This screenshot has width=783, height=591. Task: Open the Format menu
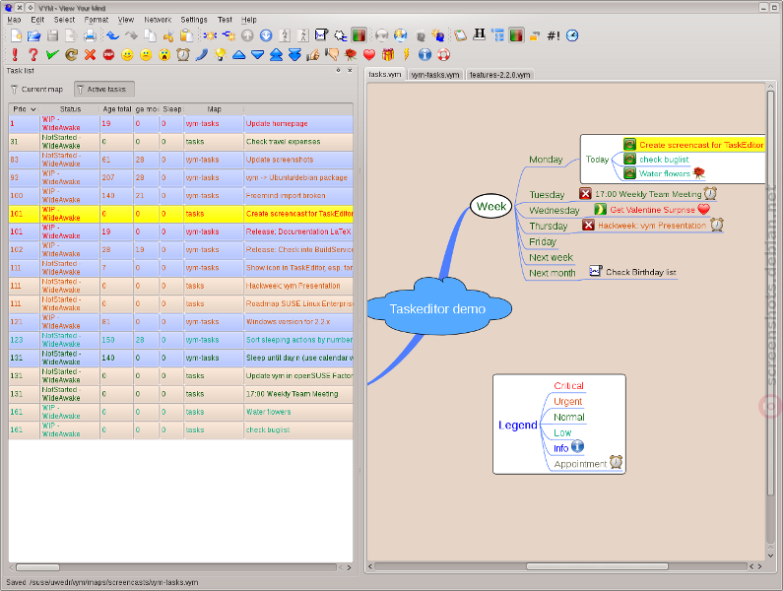[x=97, y=20]
